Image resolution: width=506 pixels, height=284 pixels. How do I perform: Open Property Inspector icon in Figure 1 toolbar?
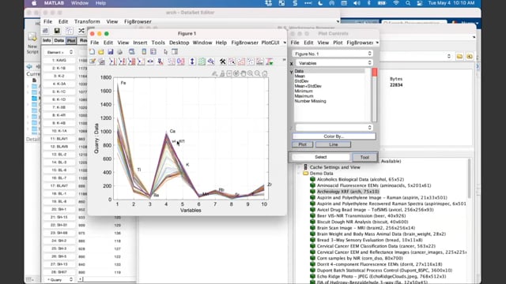(x=175, y=52)
